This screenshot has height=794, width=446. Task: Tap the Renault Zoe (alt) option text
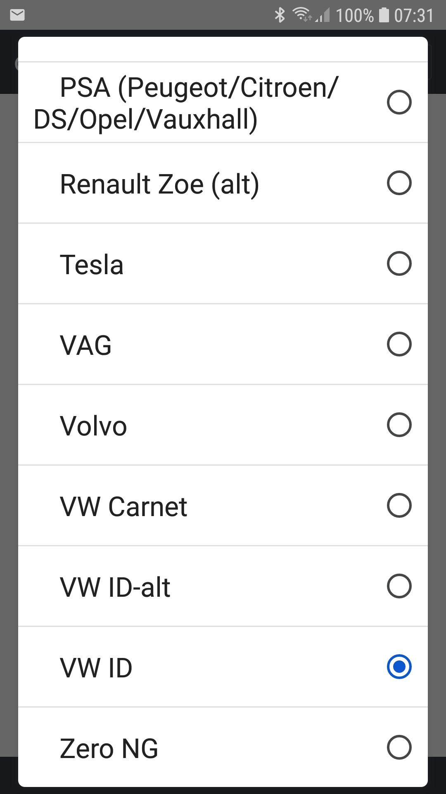159,184
